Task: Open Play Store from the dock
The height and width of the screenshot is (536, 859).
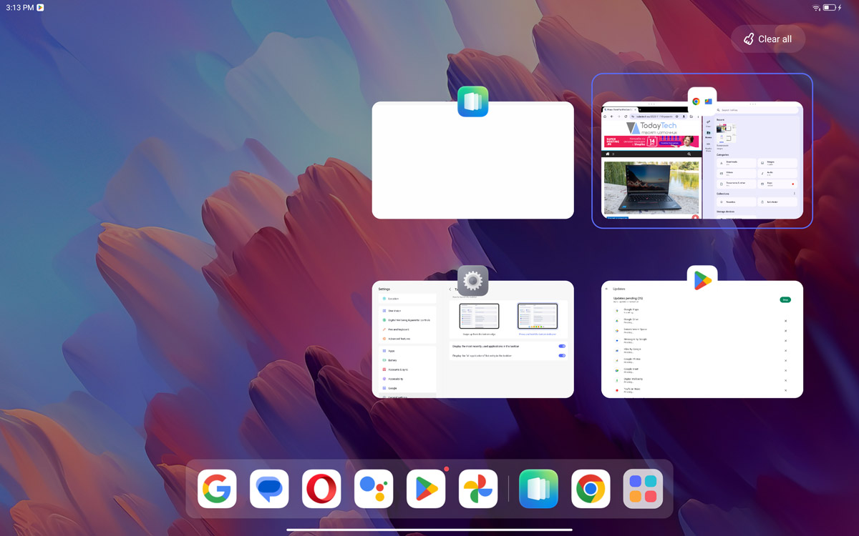Action: [426, 489]
